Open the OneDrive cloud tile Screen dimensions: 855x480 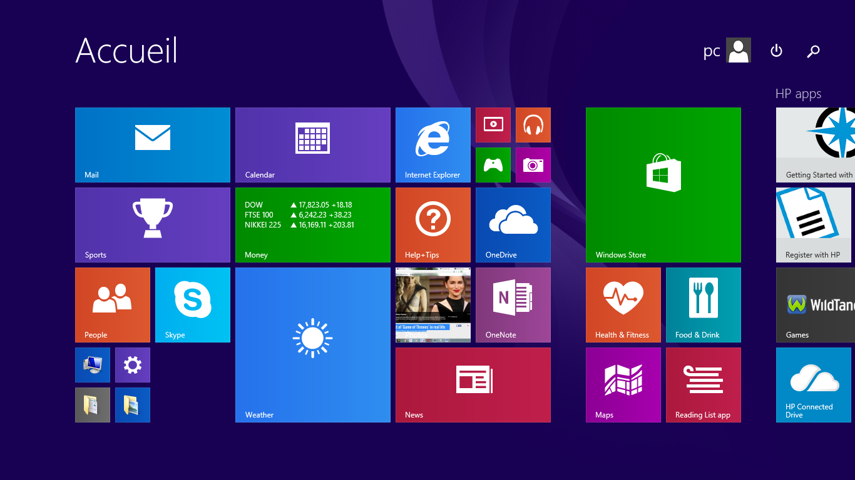[x=513, y=225]
